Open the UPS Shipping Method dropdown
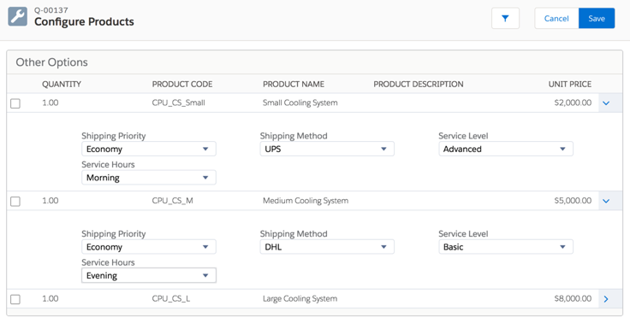This screenshot has height=323, width=630. [327, 149]
